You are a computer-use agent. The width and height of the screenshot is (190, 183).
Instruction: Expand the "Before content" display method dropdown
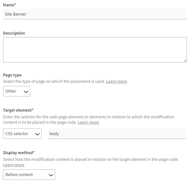pyautogui.click(x=29, y=175)
